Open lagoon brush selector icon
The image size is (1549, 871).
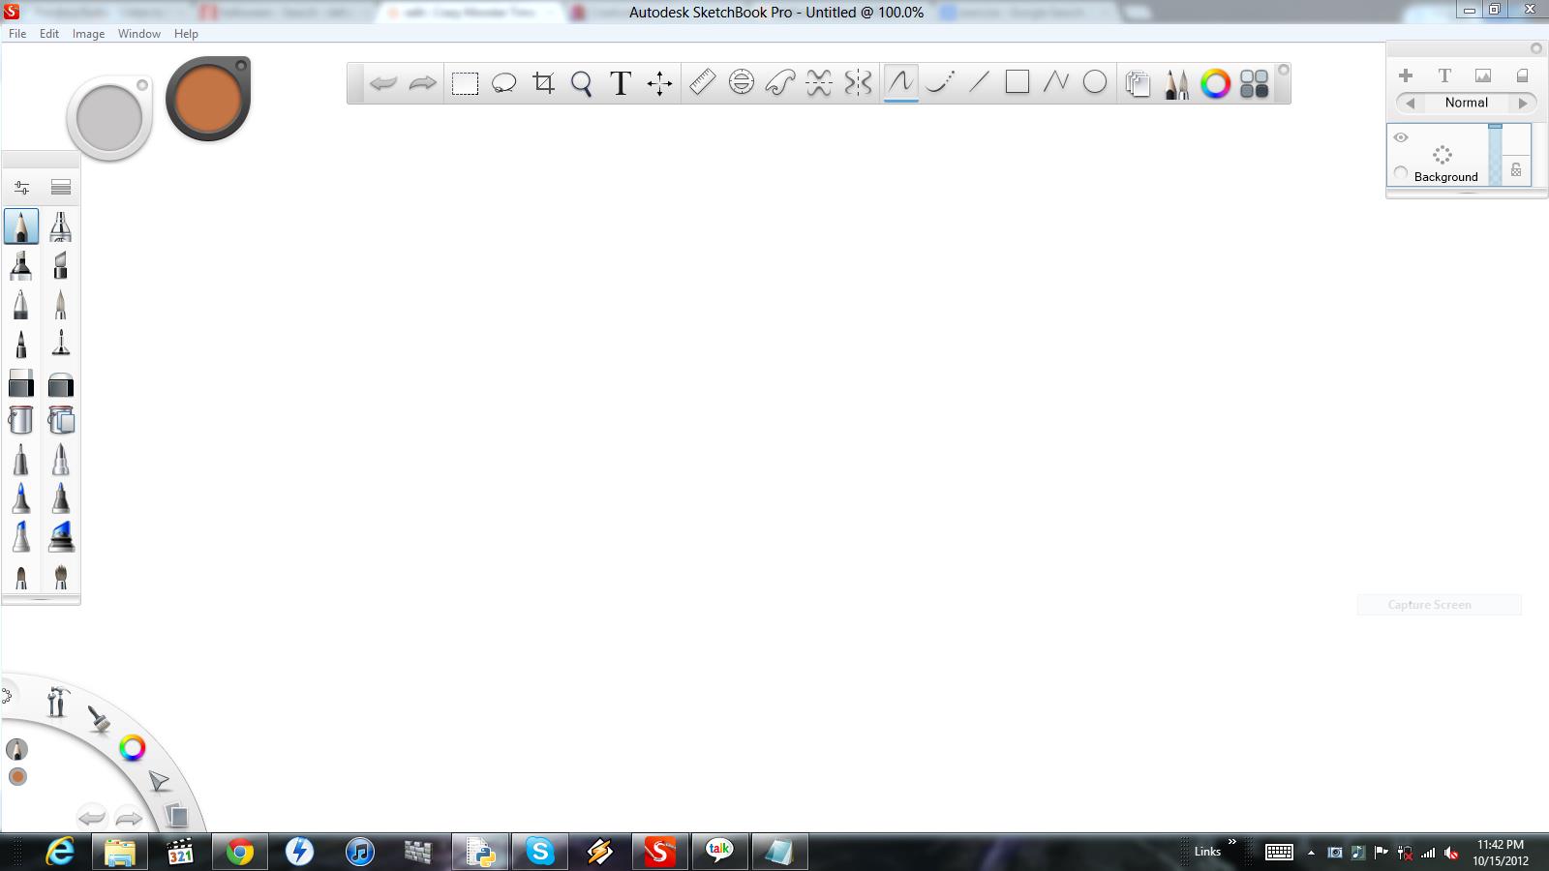99,719
